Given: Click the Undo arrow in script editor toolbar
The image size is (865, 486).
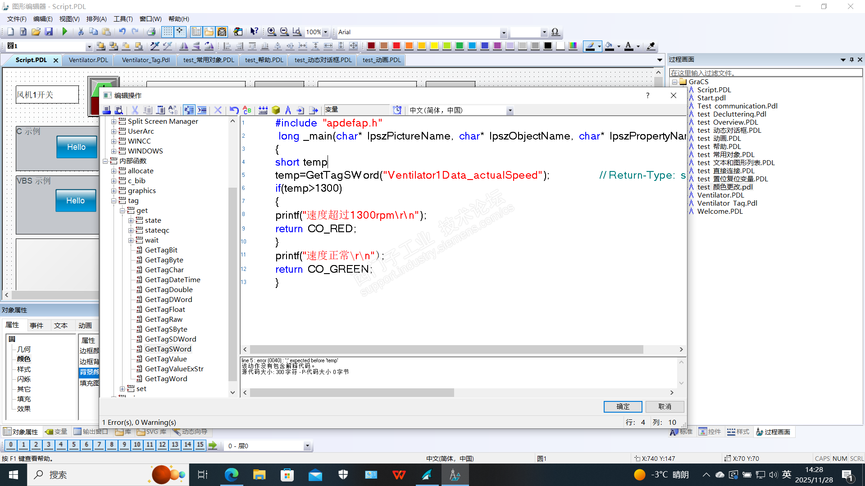Looking at the screenshot, I should point(234,110).
